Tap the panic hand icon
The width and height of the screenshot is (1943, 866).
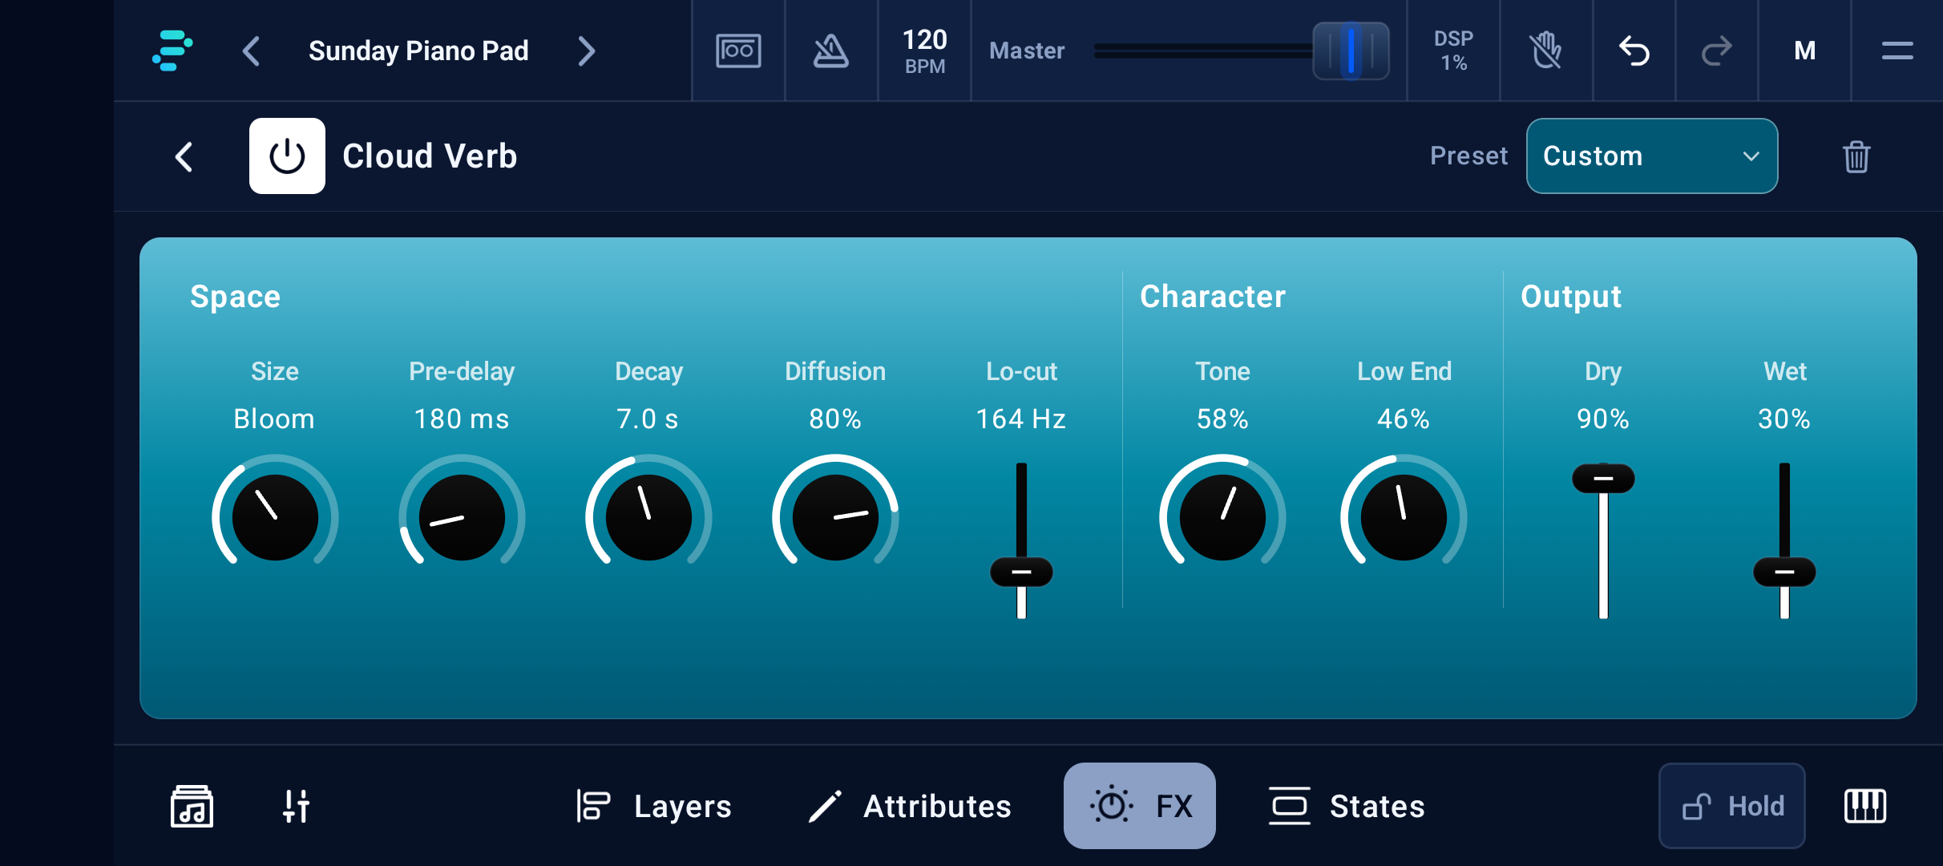click(x=1546, y=51)
